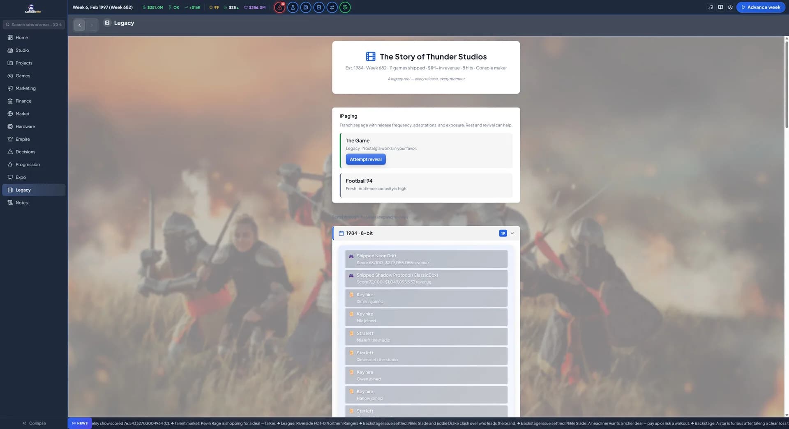Open the alerts warning icon with red badge

click(x=279, y=7)
